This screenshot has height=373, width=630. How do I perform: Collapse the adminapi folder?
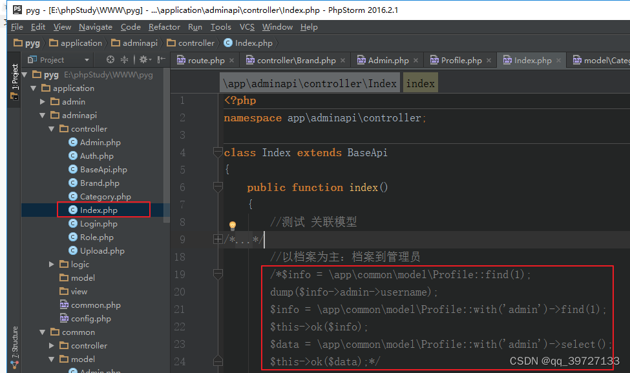click(42, 116)
